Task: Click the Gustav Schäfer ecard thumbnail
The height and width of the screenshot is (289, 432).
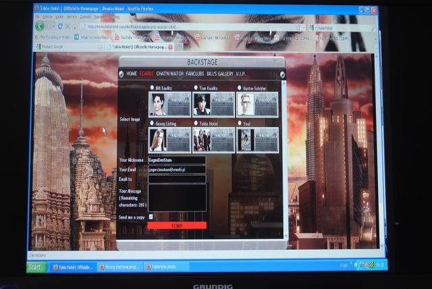Action: pyautogui.click(x=257, y=105)
